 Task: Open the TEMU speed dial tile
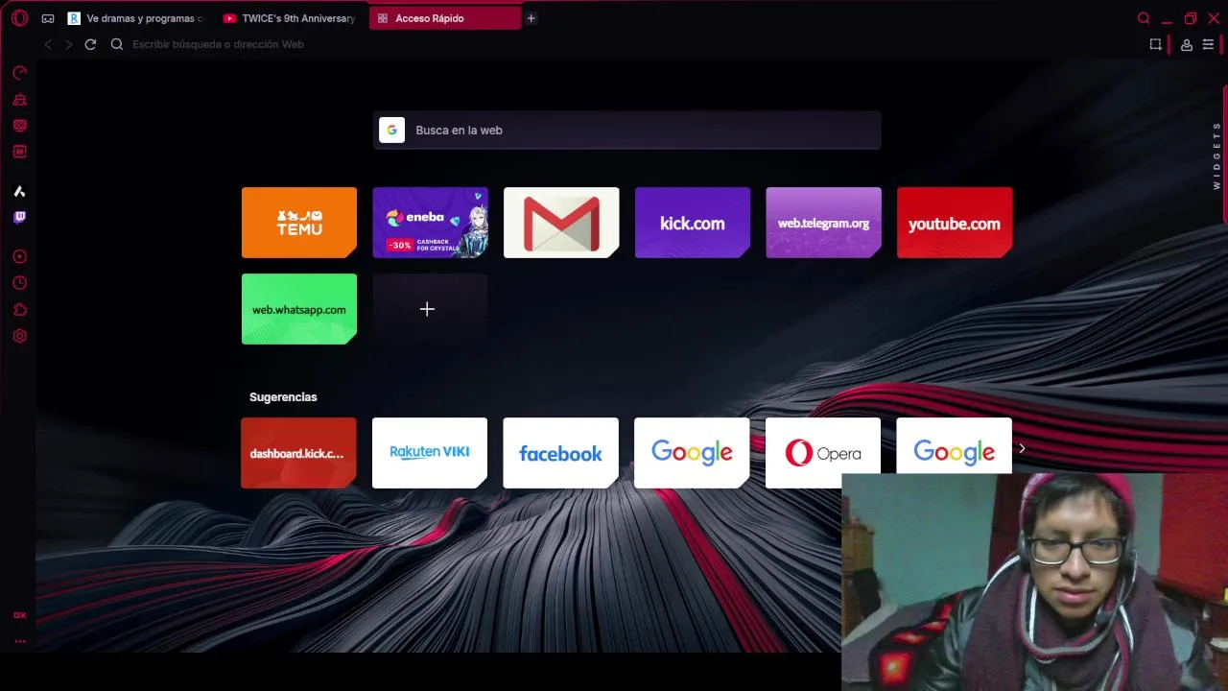click(299, 223)
